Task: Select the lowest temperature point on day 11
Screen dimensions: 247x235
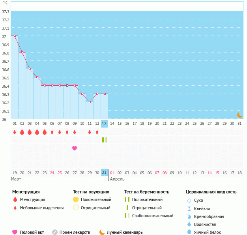Action: point(90,102)
